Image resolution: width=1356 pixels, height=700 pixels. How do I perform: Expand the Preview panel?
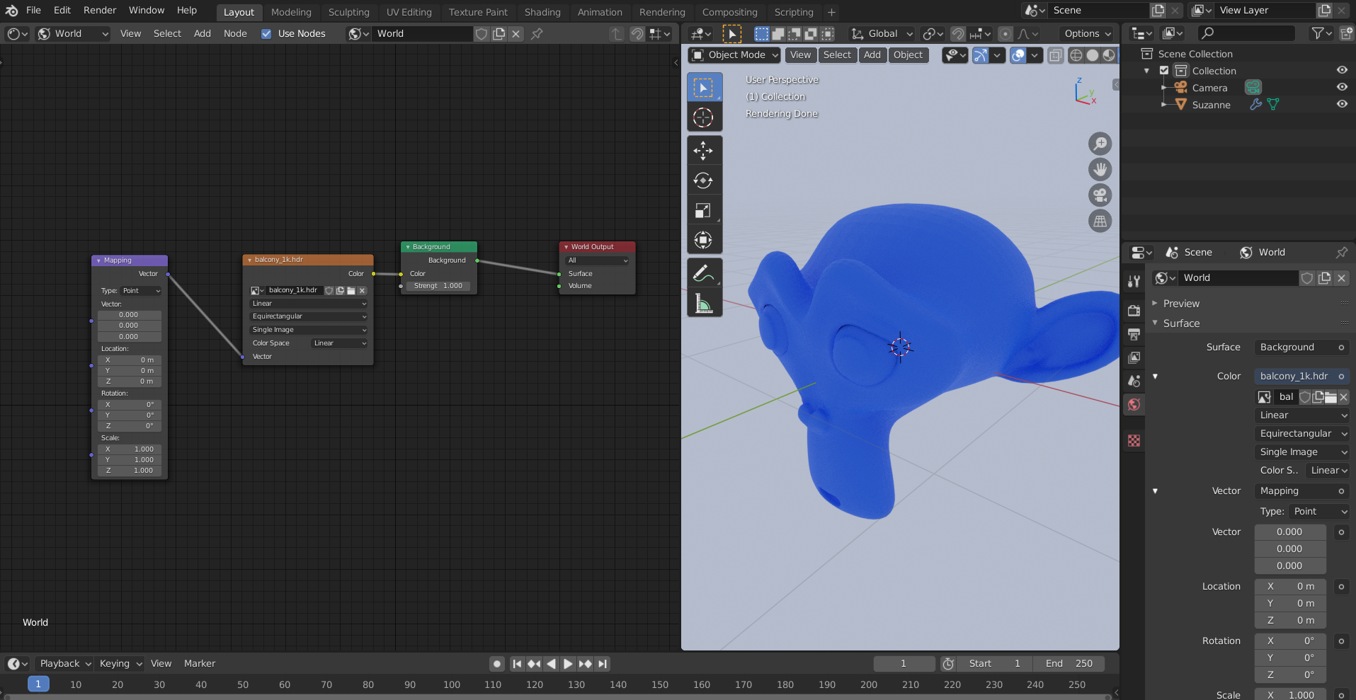coord(1181,304)
